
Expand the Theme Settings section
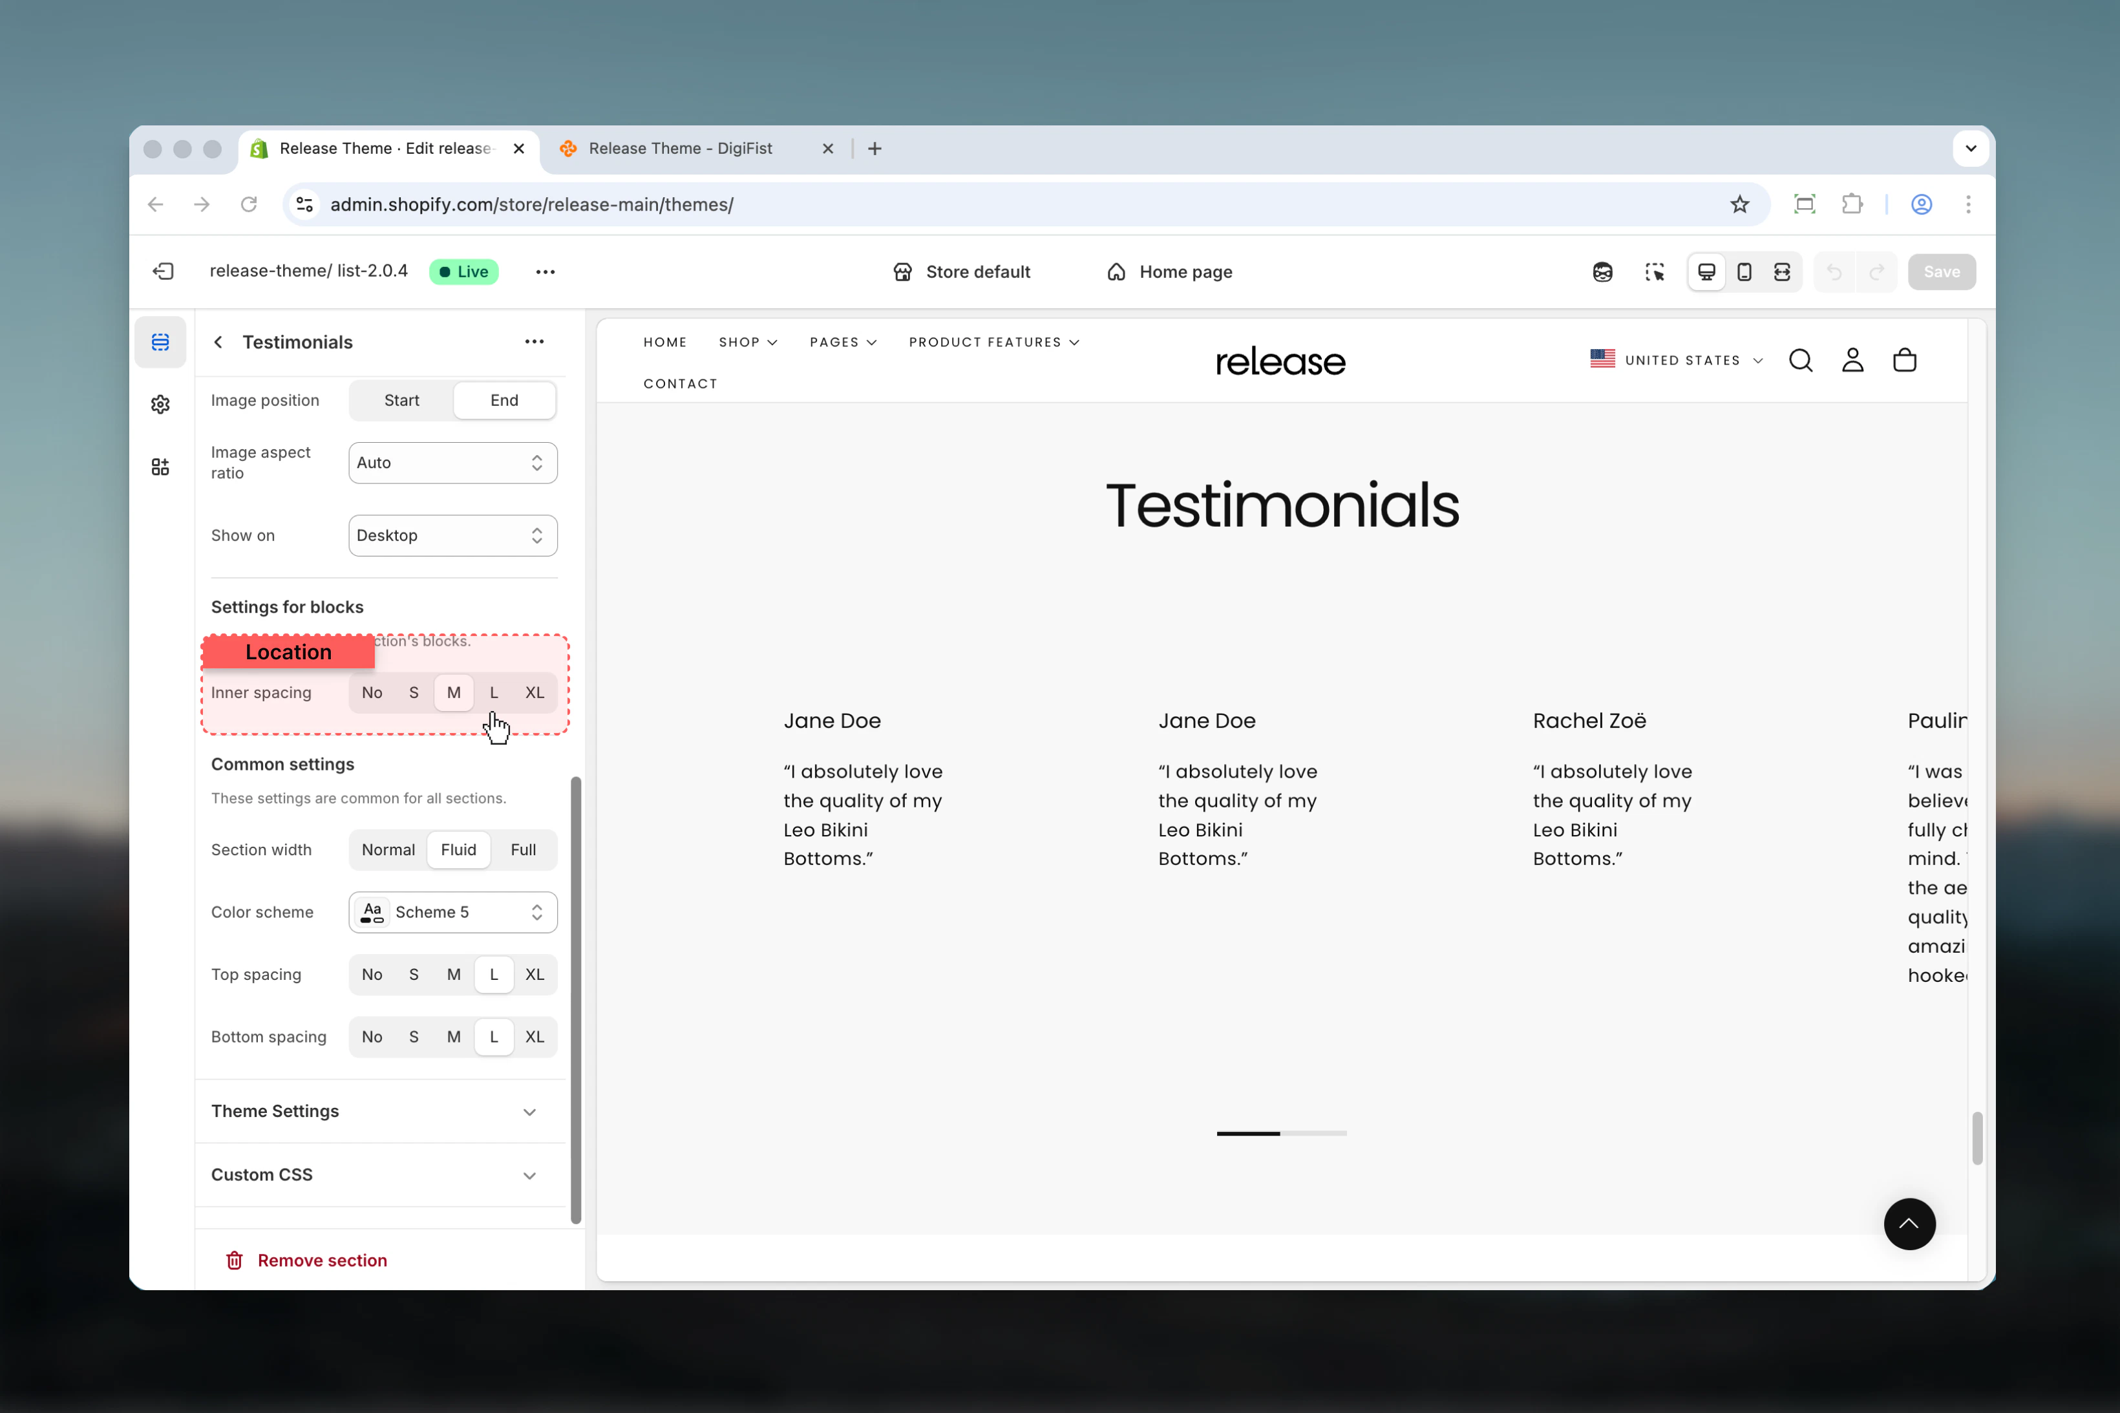(381, 1111)
